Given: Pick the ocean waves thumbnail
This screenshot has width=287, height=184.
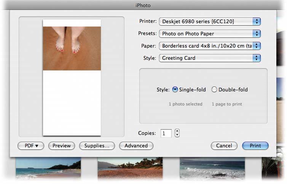Looking at the screenshot, I should (x=212, y=168).
